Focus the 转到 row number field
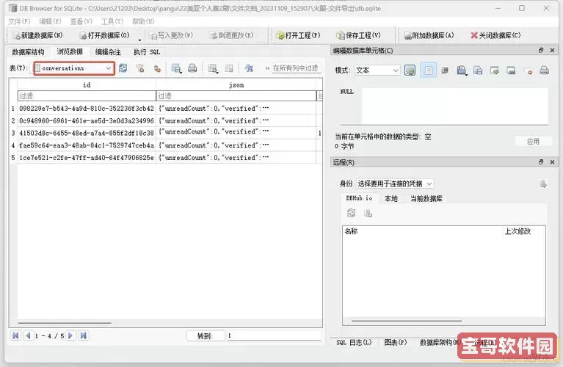 tap(274, 335)
